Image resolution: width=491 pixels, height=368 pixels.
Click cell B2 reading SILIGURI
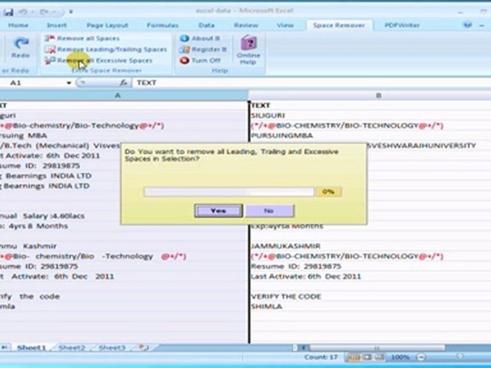point(370,116)
